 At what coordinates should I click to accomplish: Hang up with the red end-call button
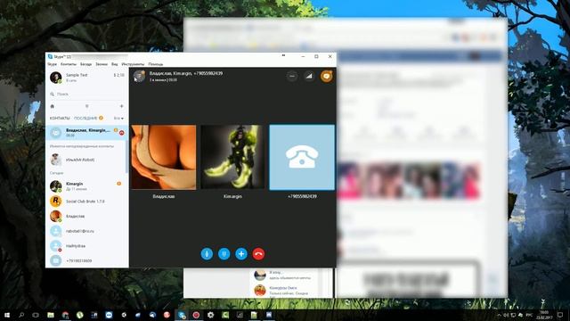click(258, 253)
